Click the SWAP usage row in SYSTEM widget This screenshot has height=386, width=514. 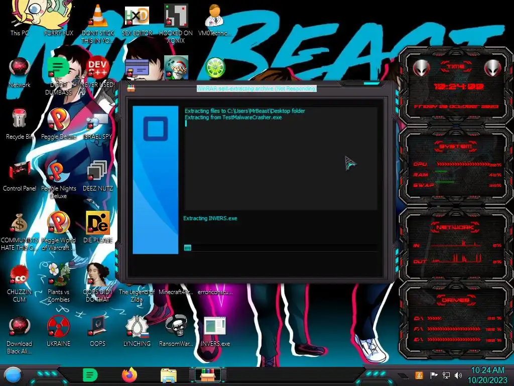coord(457,185)
